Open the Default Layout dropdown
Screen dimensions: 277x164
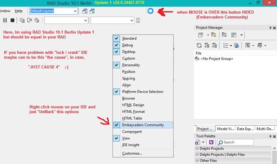tap(75, 11)
